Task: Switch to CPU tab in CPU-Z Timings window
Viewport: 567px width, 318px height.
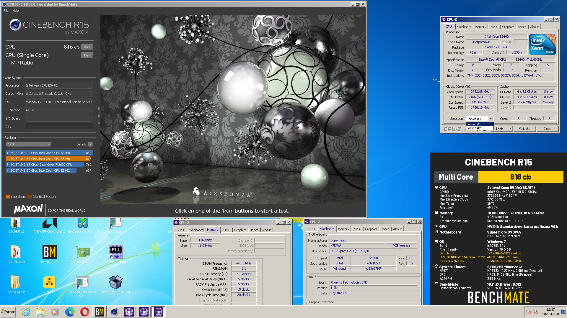Action: 181,230
